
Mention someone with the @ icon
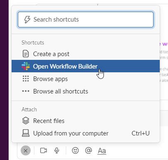(89, 150)
